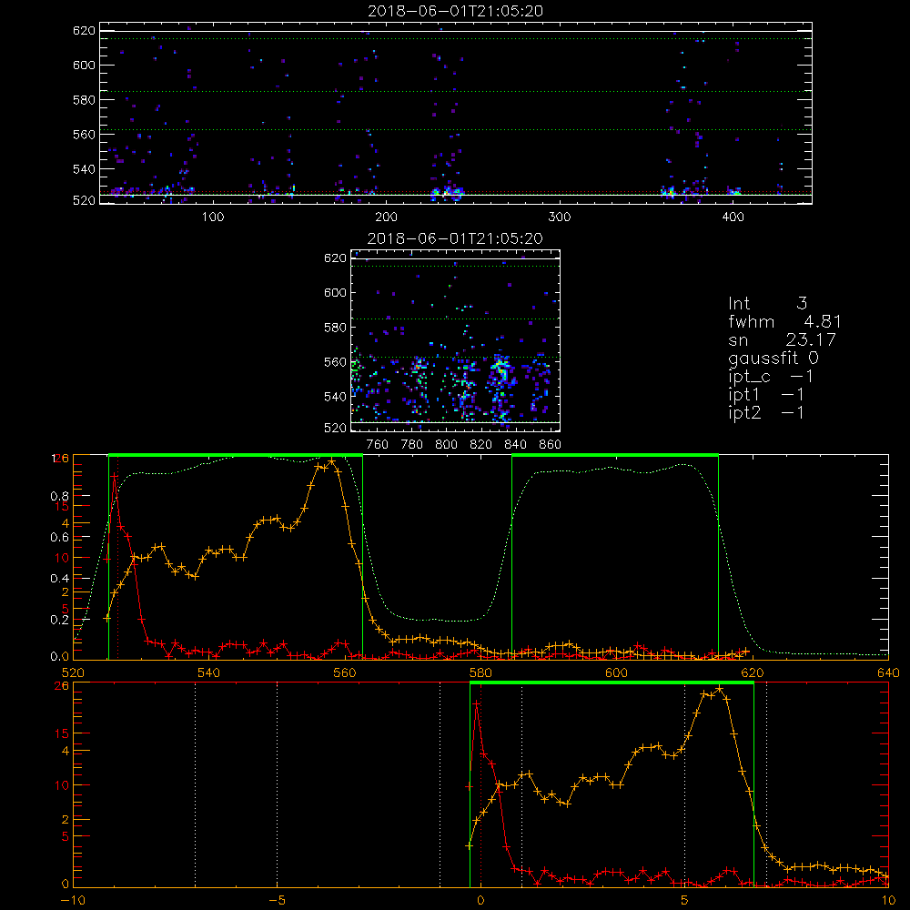Click the "ipt_c -1" parameter line
Image resolution: width=910 pixels, height=910 pixels.
click(771, 377)
